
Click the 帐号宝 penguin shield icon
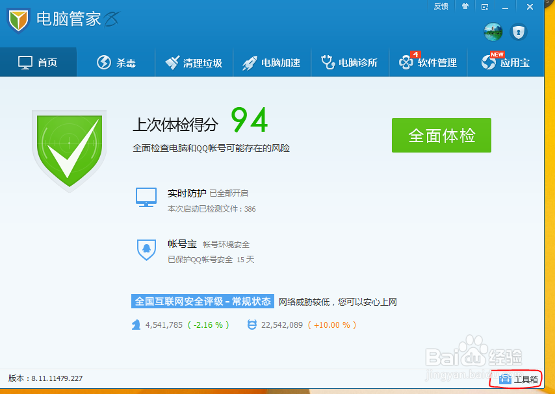(146, 250)
